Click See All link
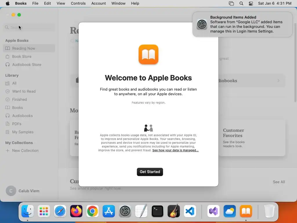 click(279, 182)
